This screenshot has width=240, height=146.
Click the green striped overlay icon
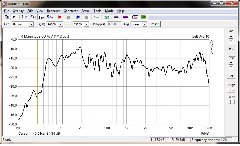point(107,17)
